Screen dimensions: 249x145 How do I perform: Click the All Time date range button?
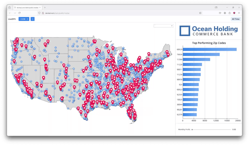pyautogui.click(x=235, y=19)
